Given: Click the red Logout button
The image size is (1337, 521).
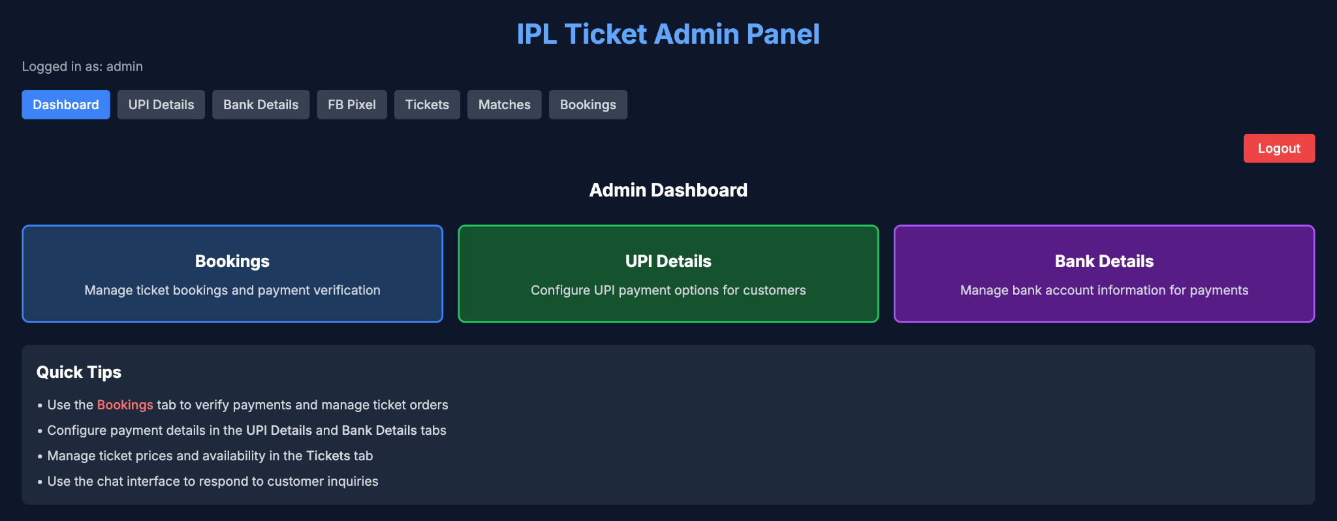Looking at the screenshot, I should pos(1279,148).
